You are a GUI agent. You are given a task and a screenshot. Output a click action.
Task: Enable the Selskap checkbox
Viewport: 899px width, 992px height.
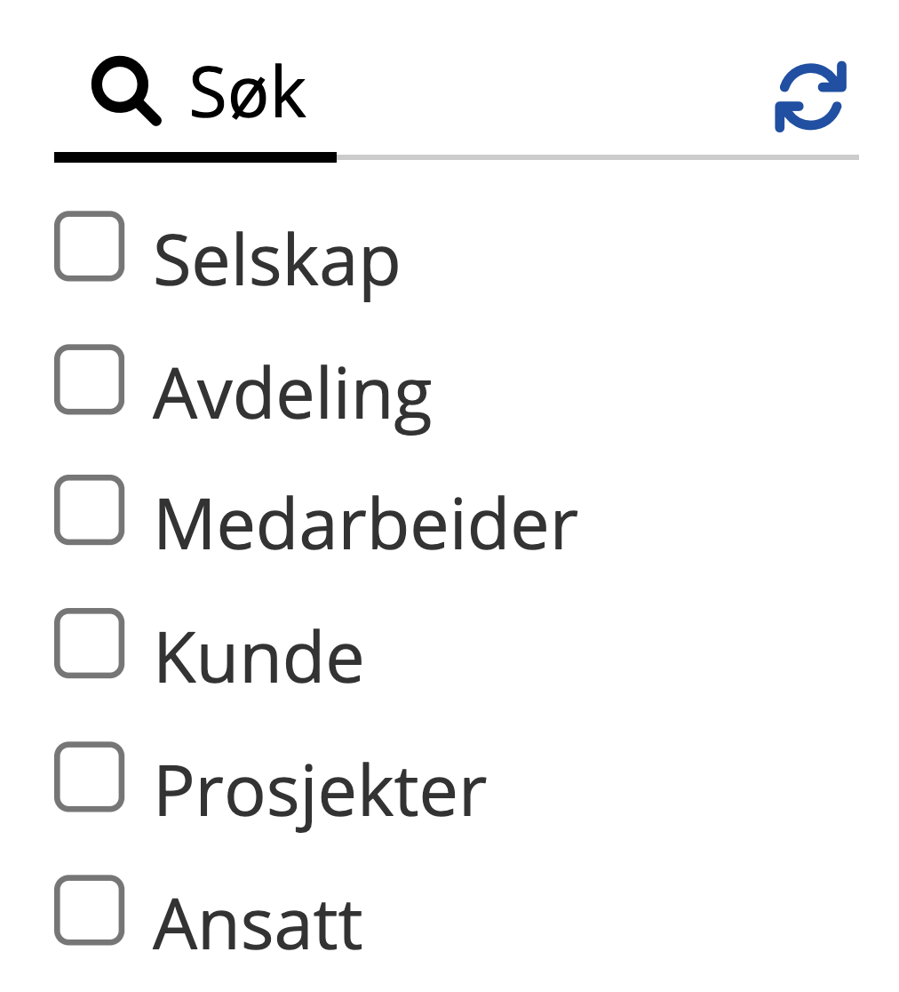pyautogui.click(x=89, y=246)
